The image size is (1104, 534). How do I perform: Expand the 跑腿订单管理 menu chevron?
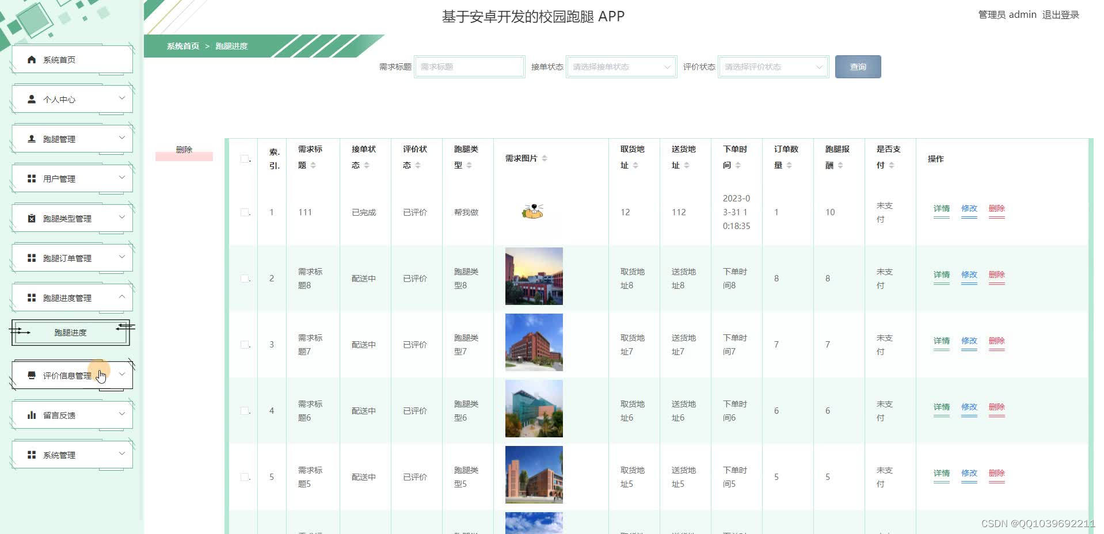tap(122, 257)
